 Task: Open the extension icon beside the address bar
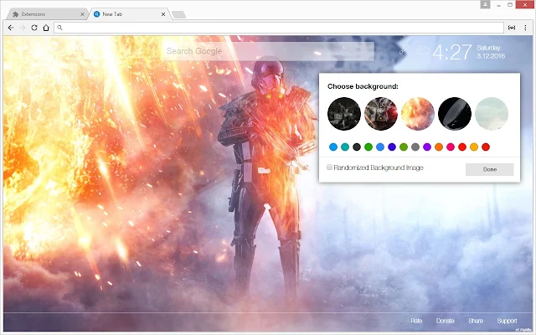(512, 28)
